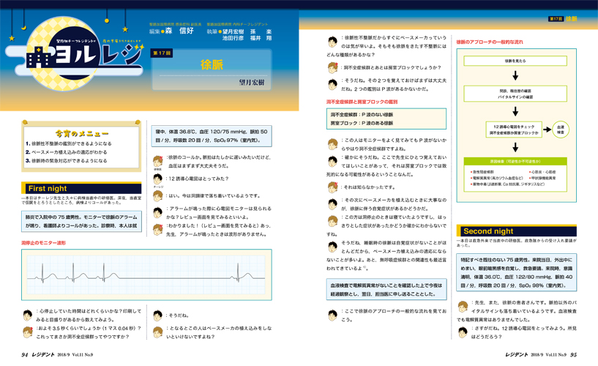Click the ECG sinus arrest waveform image
The image size is (598, 366).
point(146,275)
